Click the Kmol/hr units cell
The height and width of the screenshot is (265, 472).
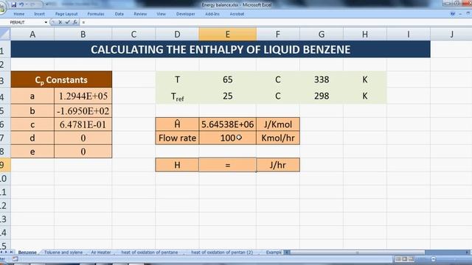click(x=278, y=138)
